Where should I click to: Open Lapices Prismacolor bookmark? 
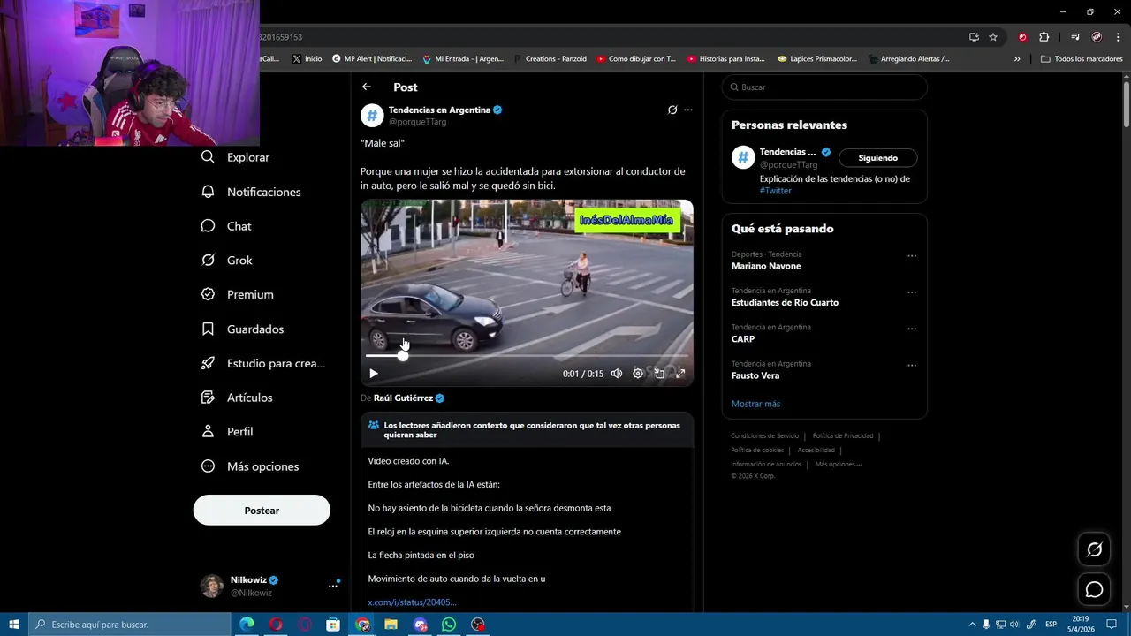tap(816, 59)
